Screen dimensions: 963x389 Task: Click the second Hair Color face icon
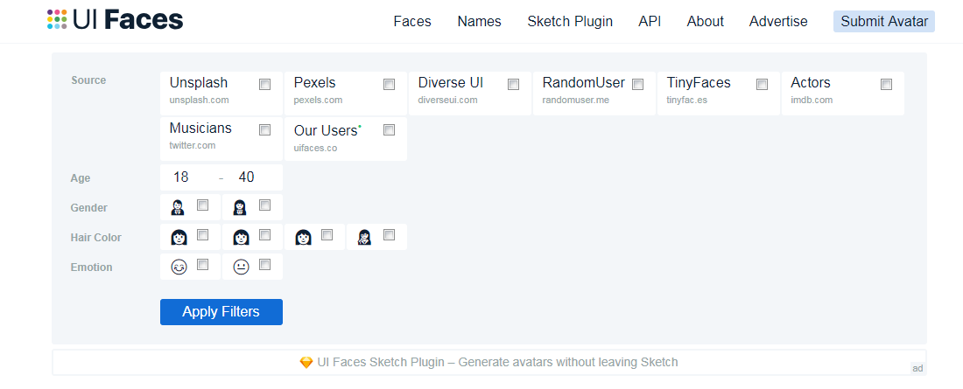[x=241, y=237]
